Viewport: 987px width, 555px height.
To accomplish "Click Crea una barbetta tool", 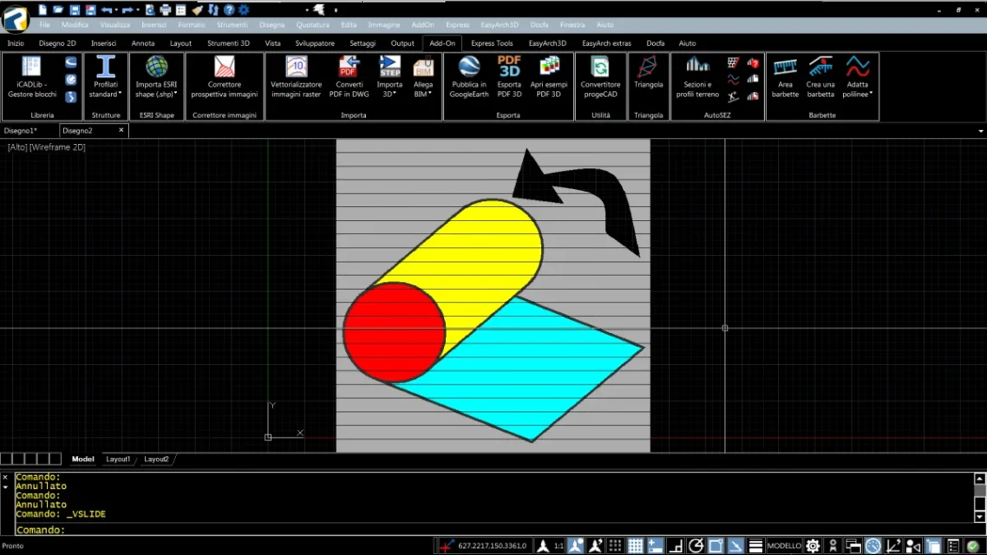I will coord(820,77).
